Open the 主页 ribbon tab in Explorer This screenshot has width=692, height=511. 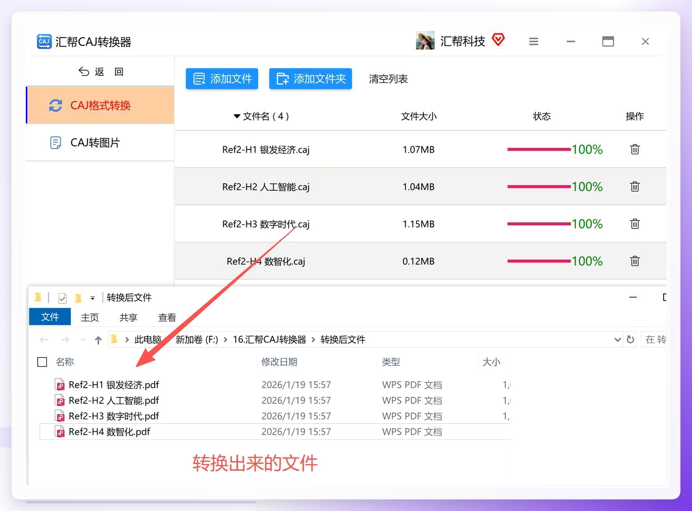pos(90,318)
